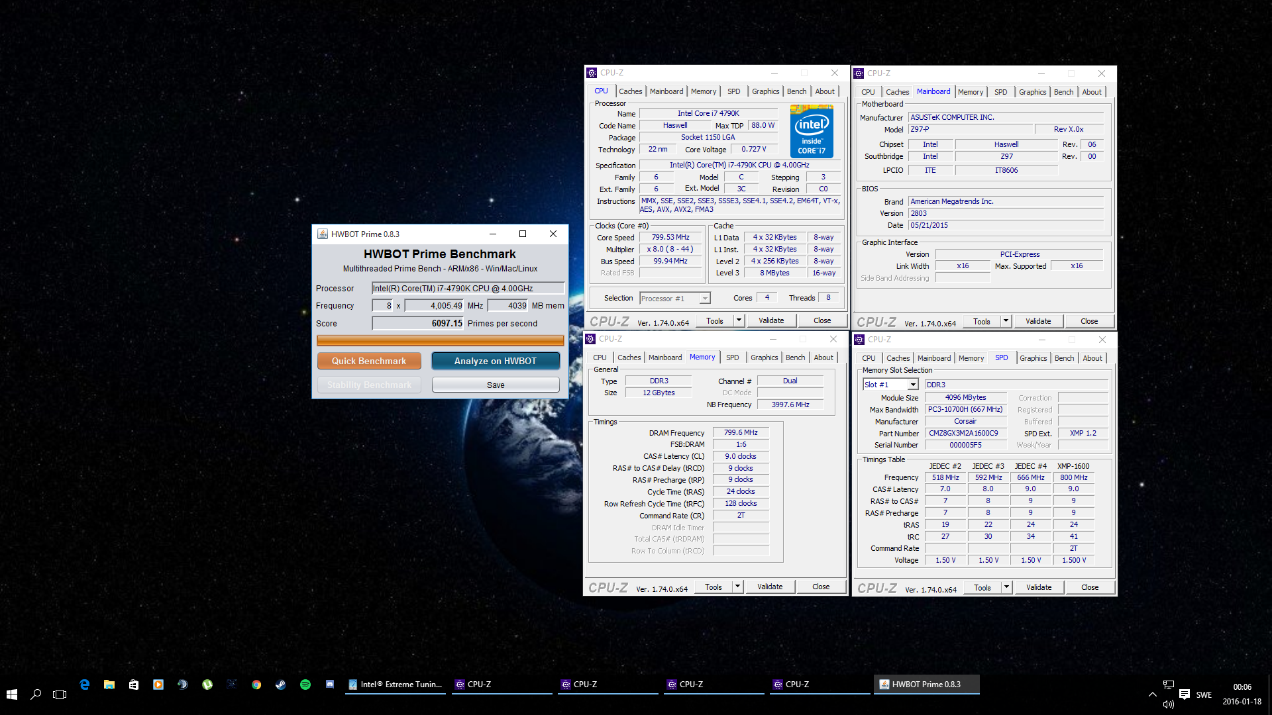Viewport: 1272px width, 715px height.
Task: Click the 4039 MB mem field
Action: coord(508,305)
